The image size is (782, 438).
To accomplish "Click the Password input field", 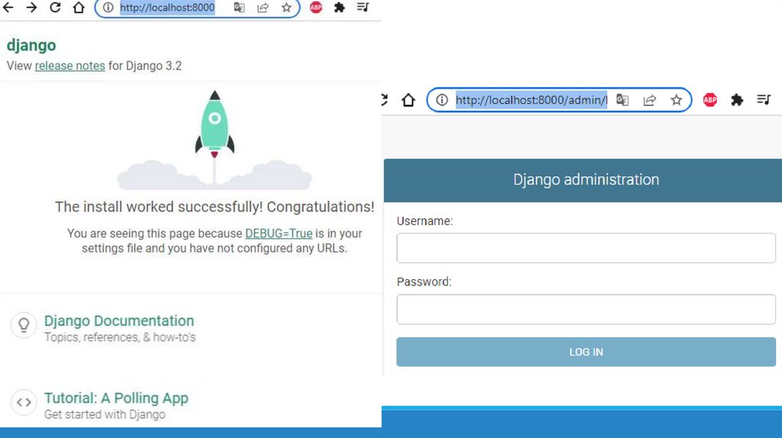I will click(586, 309).
